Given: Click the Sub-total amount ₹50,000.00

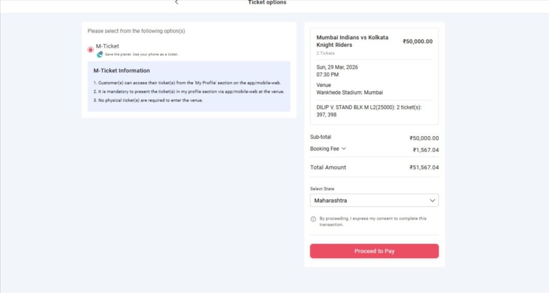Looking at the screenshot, I should tap(424, 138).
